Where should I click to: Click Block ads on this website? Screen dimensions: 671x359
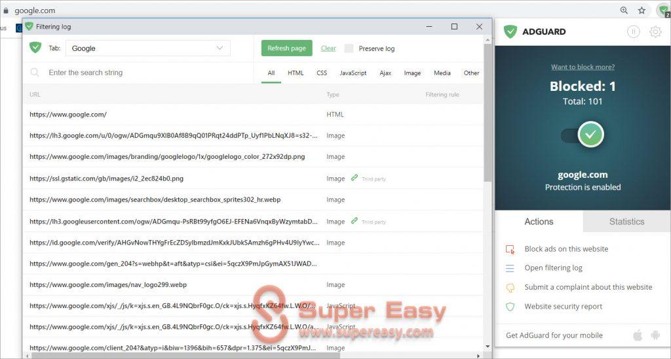point(566,249)
